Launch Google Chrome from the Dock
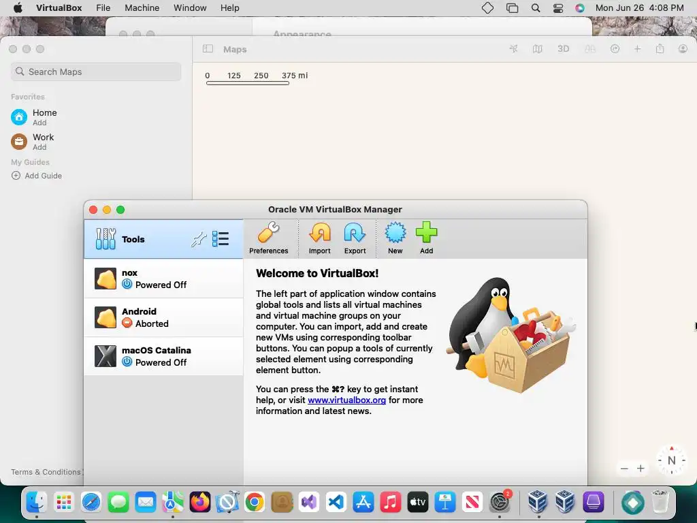 [255, 502]
